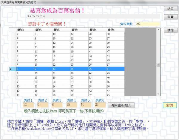This screenshot has height=140, width=179.
Task: Click into the 獎號 4 input box
Action: coord(71,105)
